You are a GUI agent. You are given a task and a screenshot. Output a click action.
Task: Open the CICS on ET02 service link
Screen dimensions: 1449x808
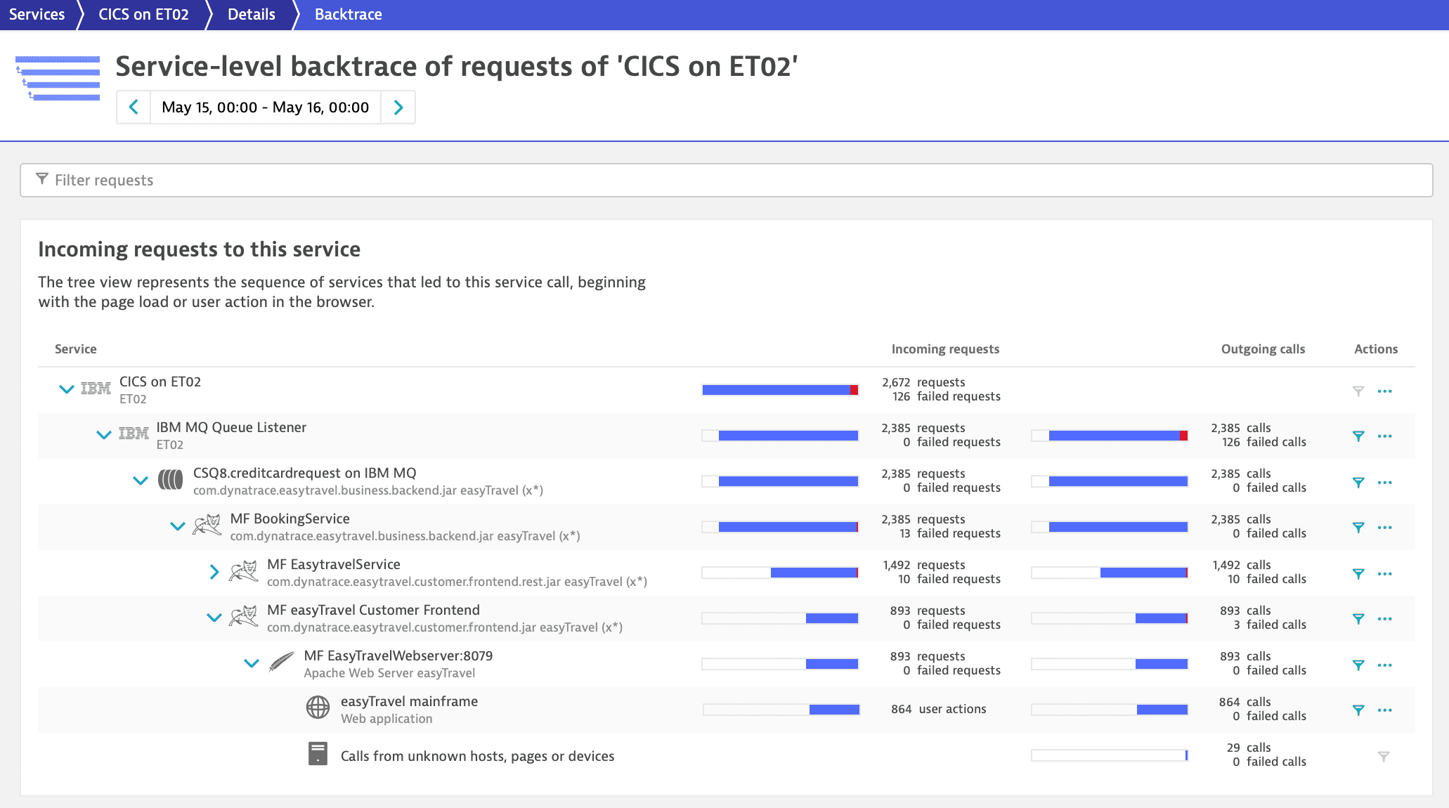point(160,382)
